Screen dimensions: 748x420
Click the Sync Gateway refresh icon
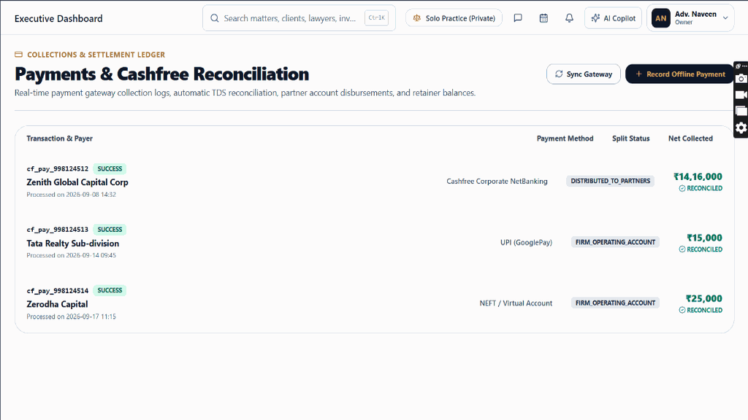(559, 74)
